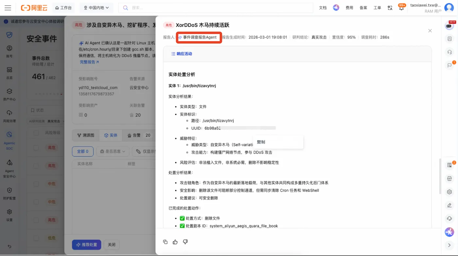Give the report a thumbs up

click(175, 242)
